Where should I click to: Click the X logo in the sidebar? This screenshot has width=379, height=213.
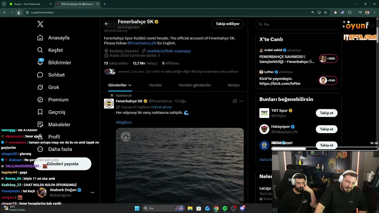tap(40, 24)
